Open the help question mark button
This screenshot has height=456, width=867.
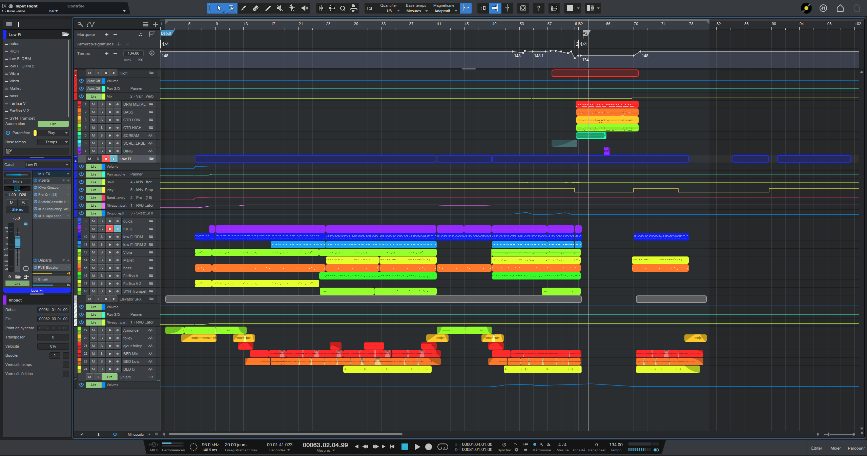[538, 8]
